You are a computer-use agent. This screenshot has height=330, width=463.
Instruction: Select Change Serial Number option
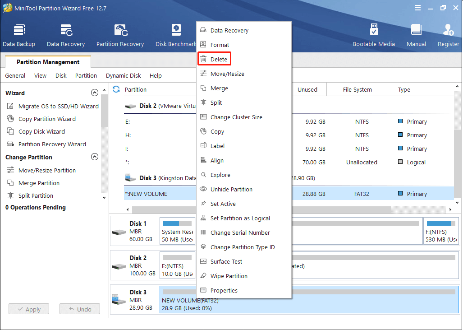240,232
